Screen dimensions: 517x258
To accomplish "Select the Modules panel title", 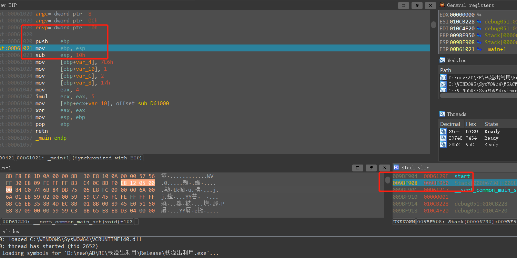I will 457,60.
